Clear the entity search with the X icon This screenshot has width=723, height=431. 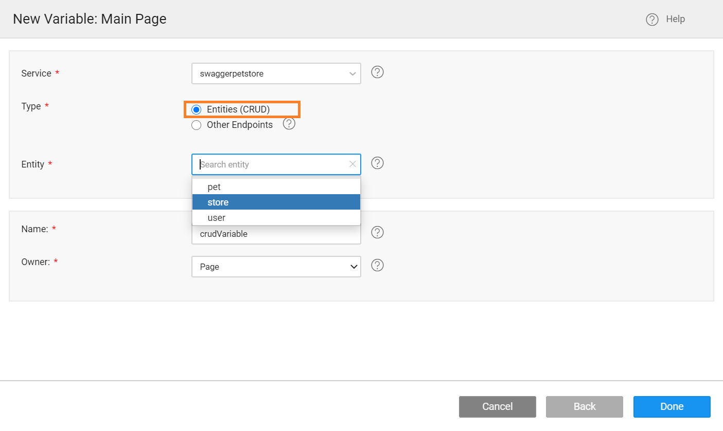[x=352, y=164]
